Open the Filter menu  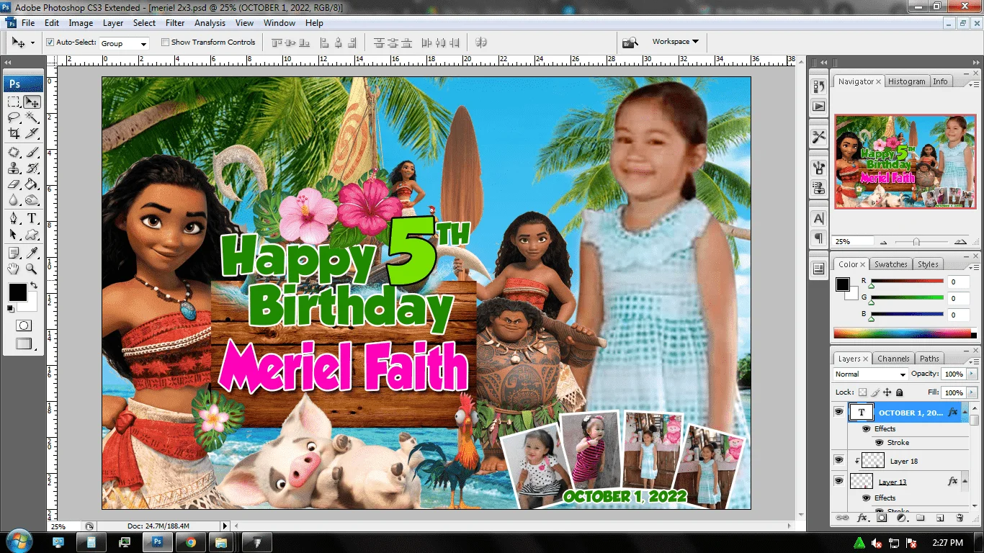point(175,23)
